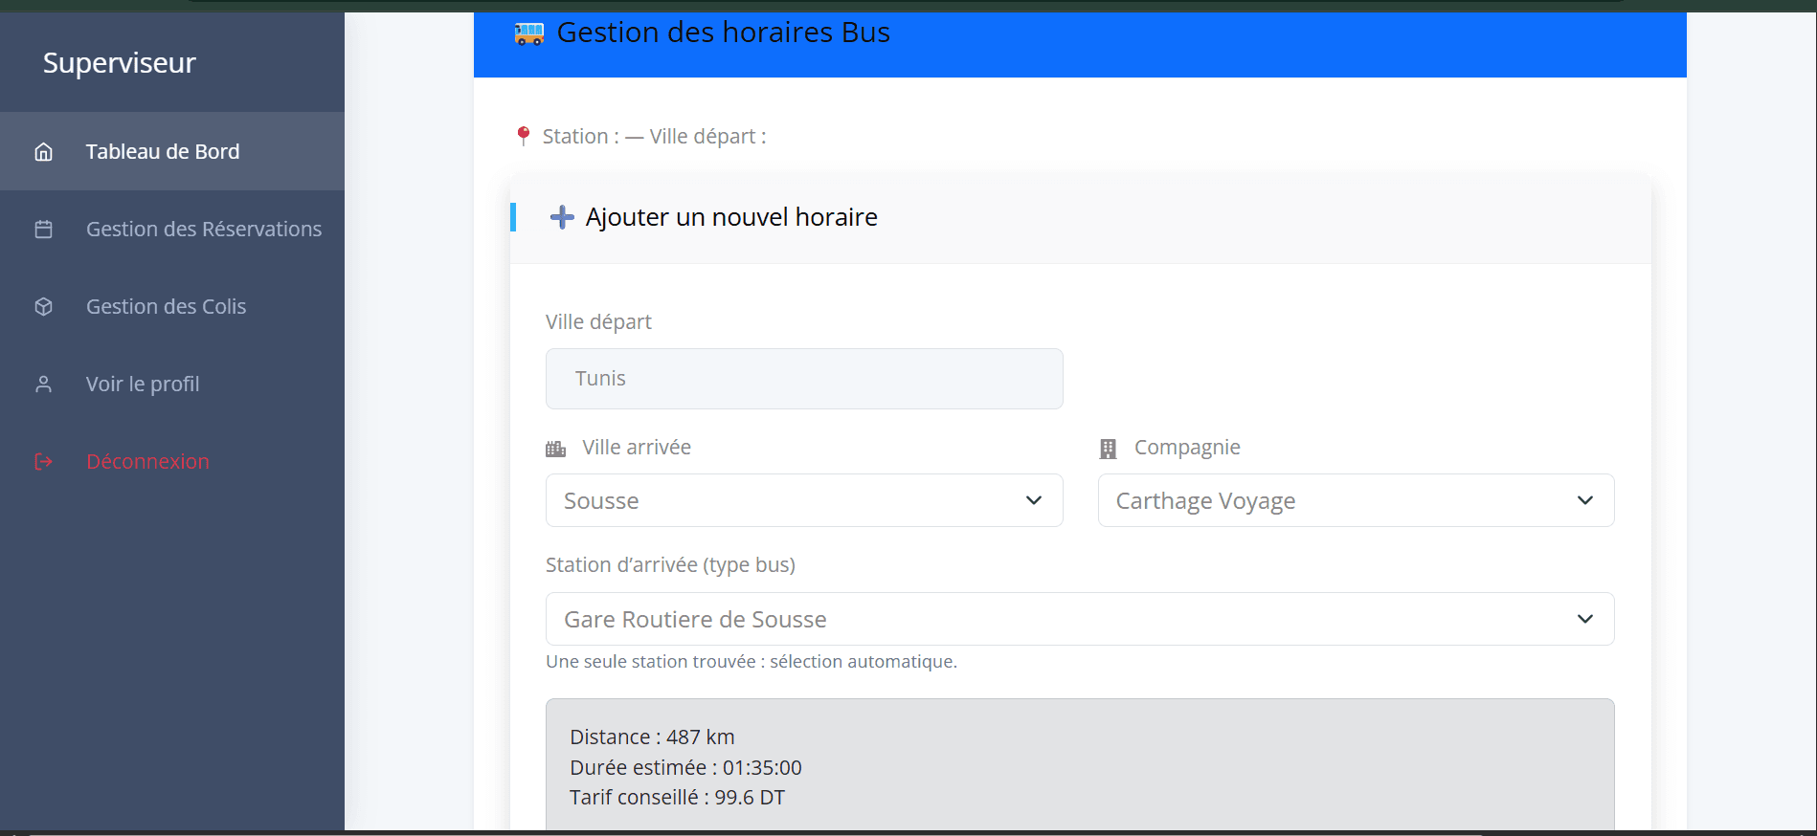Click the Superviseur title in sidebar

point(119,63)
